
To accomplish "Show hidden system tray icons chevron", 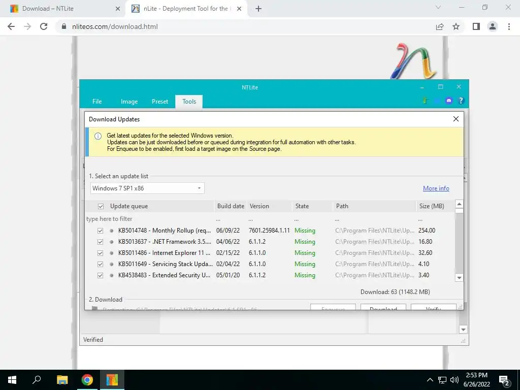I will (x=430, y=380).
